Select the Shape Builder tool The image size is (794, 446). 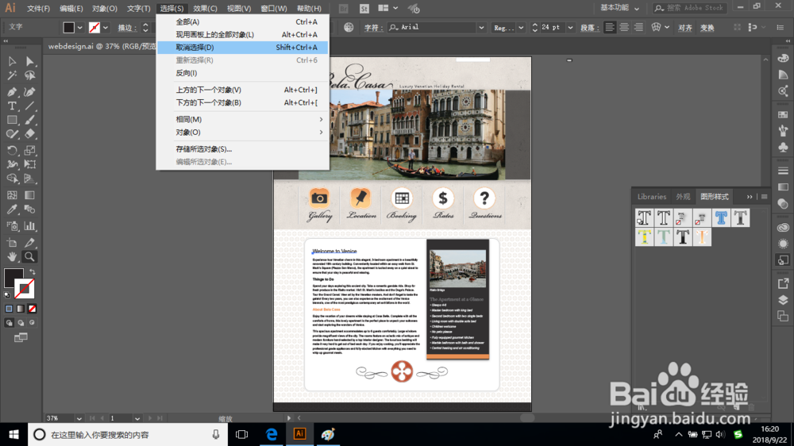click(12, 179)
